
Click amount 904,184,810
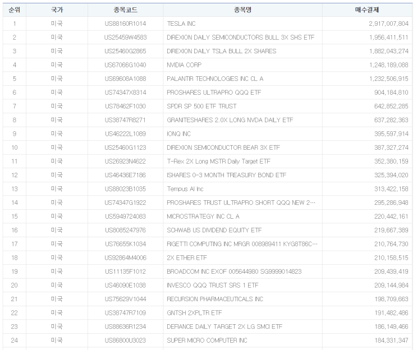click(x=391, y=93)
